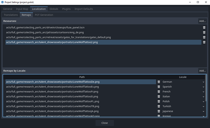Open the Plugins tab
The image size is (210, 128).
point(66,9)
